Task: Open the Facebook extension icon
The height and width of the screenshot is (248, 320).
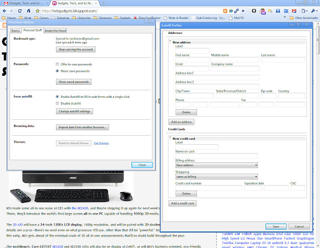Action: [x=278, y=11]
